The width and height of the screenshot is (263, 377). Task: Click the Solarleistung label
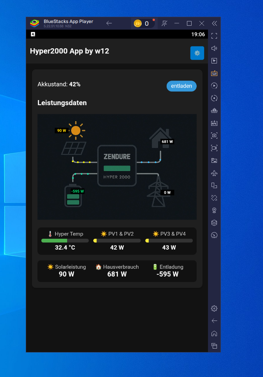click(x=70, y=267)
